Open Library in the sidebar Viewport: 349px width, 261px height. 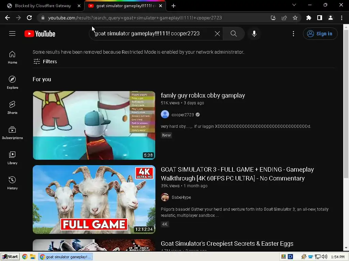(12, 158)
